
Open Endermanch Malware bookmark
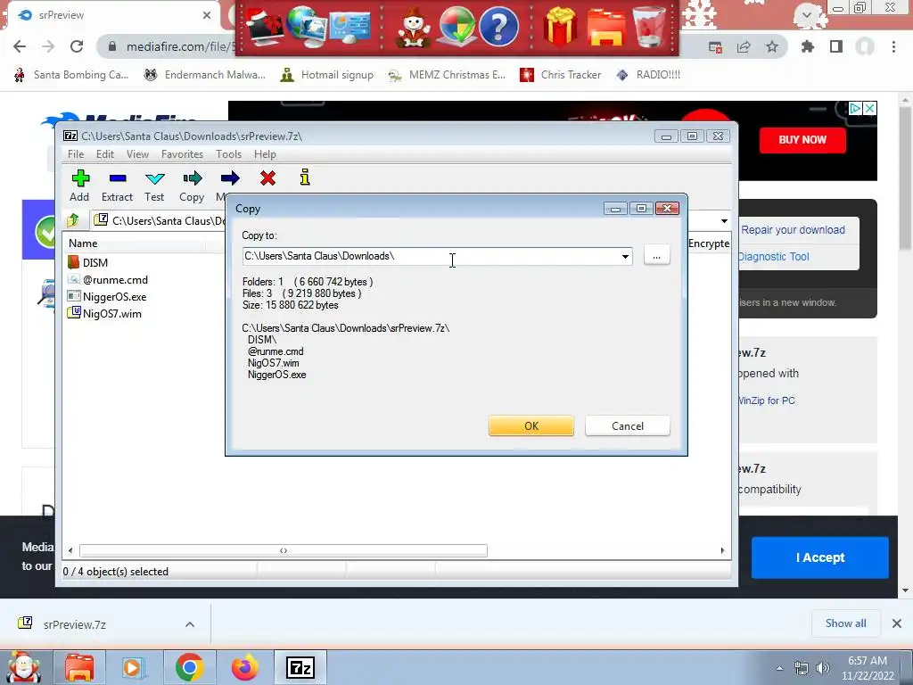205,75
